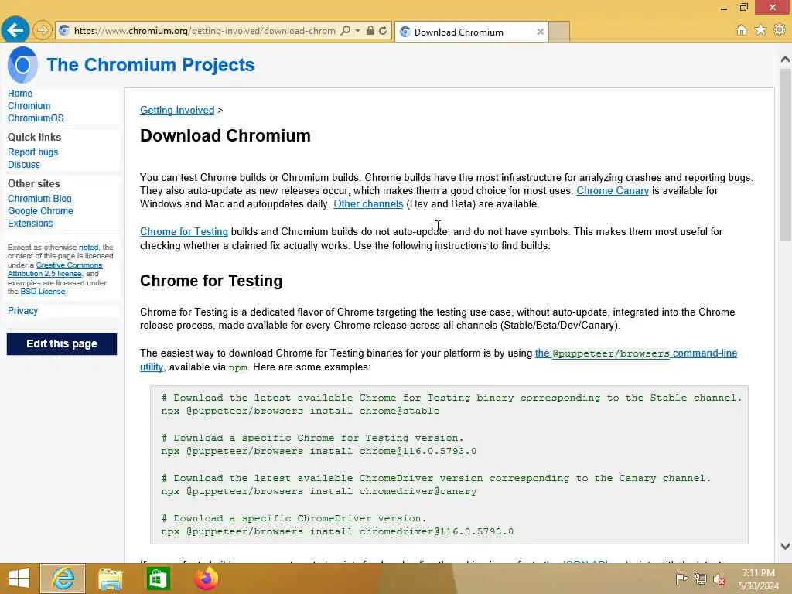792x594 pixels.
Task: Open the BSD License link
Action: [43, 292]
